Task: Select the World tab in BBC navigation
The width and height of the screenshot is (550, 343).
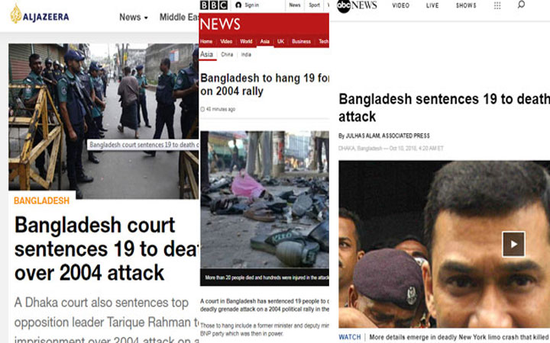Action: (x=246, y=41)
